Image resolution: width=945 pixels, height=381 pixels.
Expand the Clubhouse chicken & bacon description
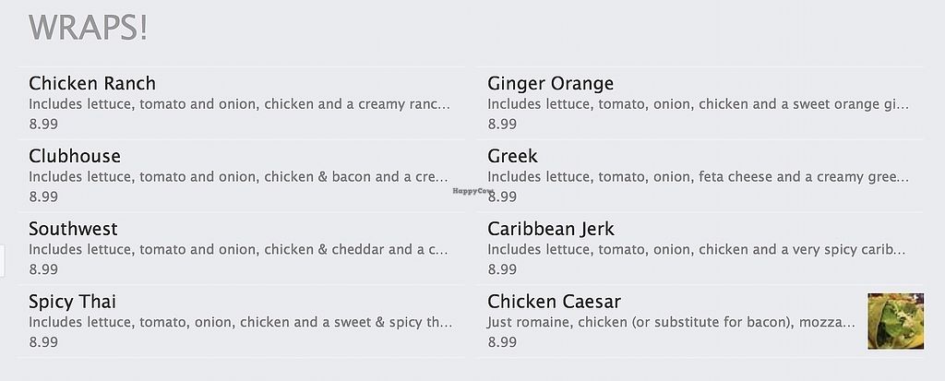(238, 177)
